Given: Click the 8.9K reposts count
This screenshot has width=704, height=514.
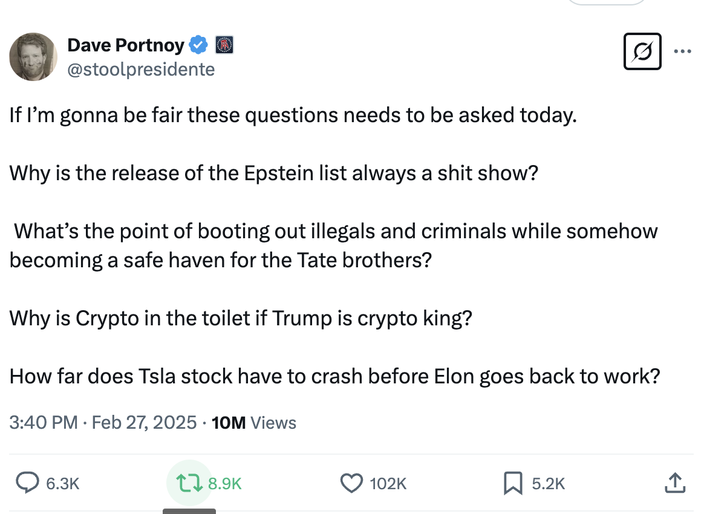Looking at the screenshot, I should click(225, 483).
